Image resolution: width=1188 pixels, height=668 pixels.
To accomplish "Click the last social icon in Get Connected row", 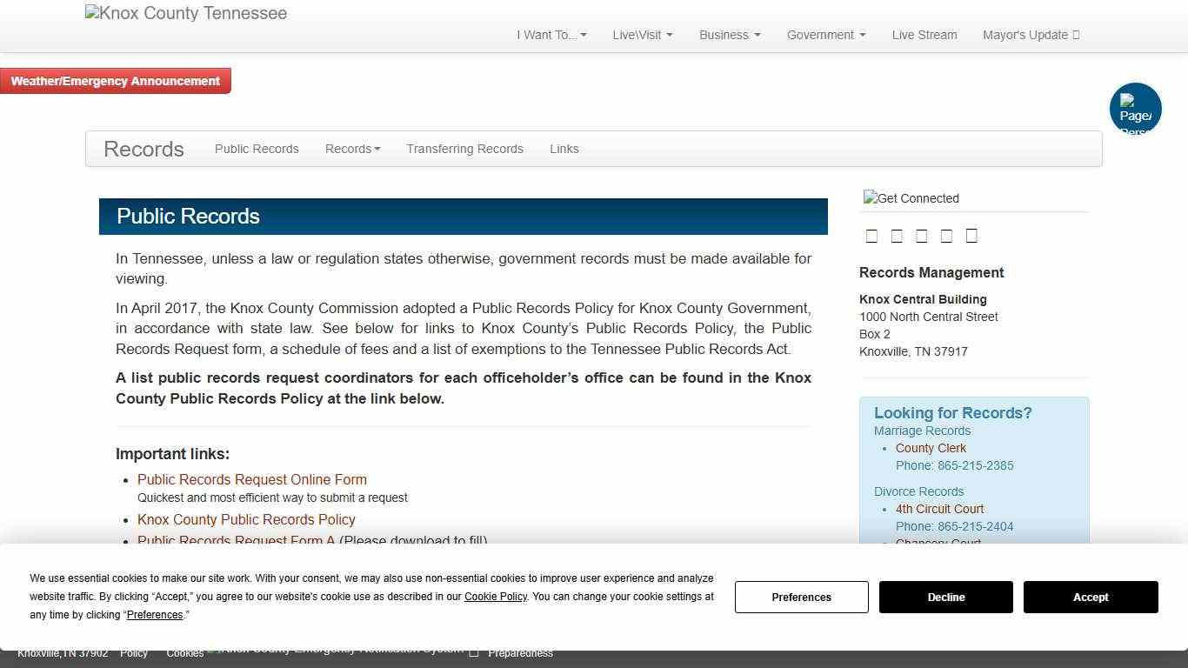I will tap(971, 235).
